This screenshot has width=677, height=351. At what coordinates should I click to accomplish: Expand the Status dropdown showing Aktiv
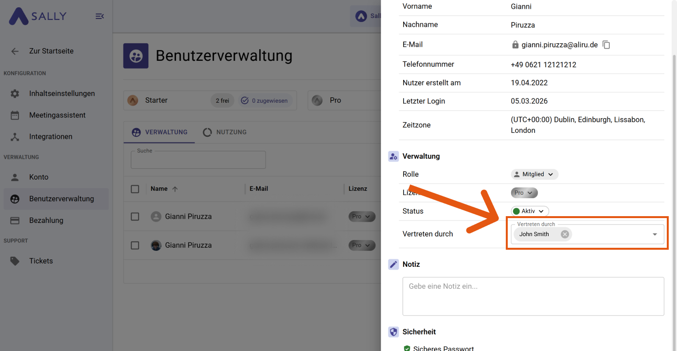[530, 211]
